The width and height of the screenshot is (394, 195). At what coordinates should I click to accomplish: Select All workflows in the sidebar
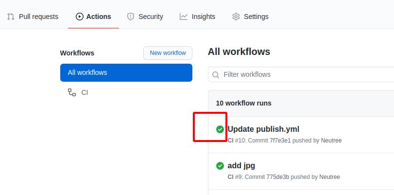tap(126, 72)
